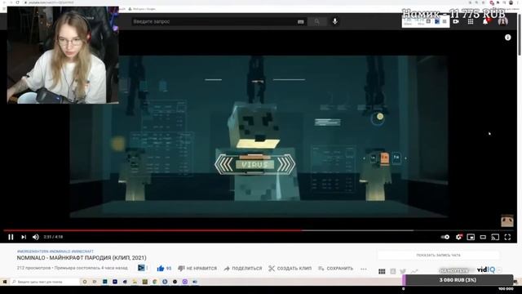Switch to theater mode

(483, 237)
